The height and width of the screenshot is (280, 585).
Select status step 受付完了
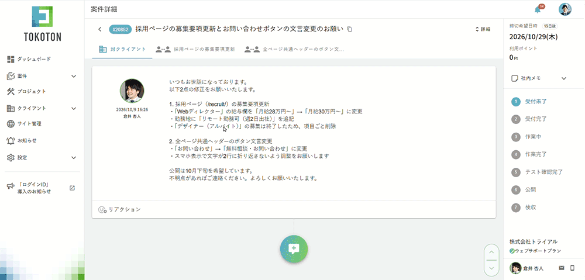tap(529, 119)
